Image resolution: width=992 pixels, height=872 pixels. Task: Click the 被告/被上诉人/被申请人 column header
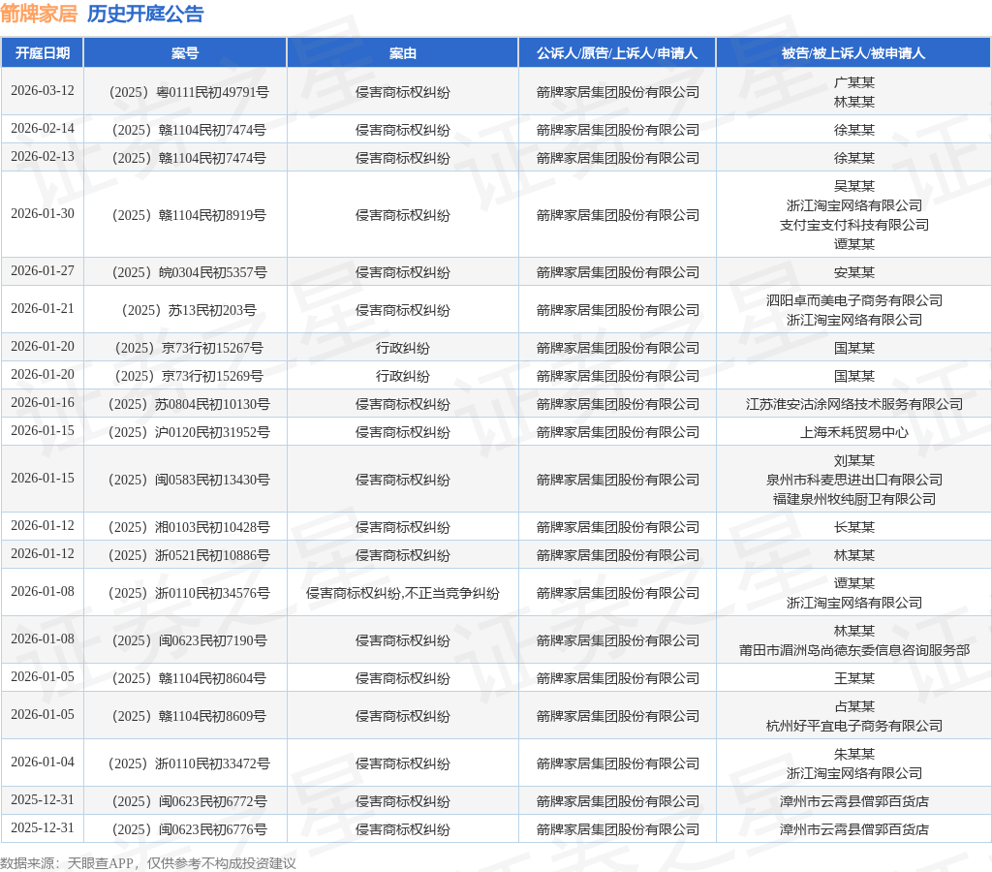853,53
